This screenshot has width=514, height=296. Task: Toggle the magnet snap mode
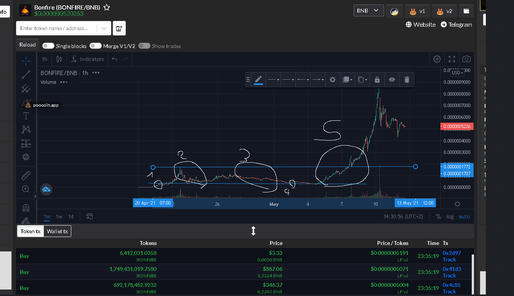point(26,208)
